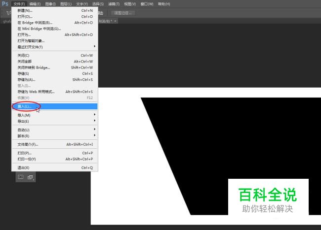Choose 存储为(A)... menu entry
This screenshot has width=321, height=230.
click(55, 80)
